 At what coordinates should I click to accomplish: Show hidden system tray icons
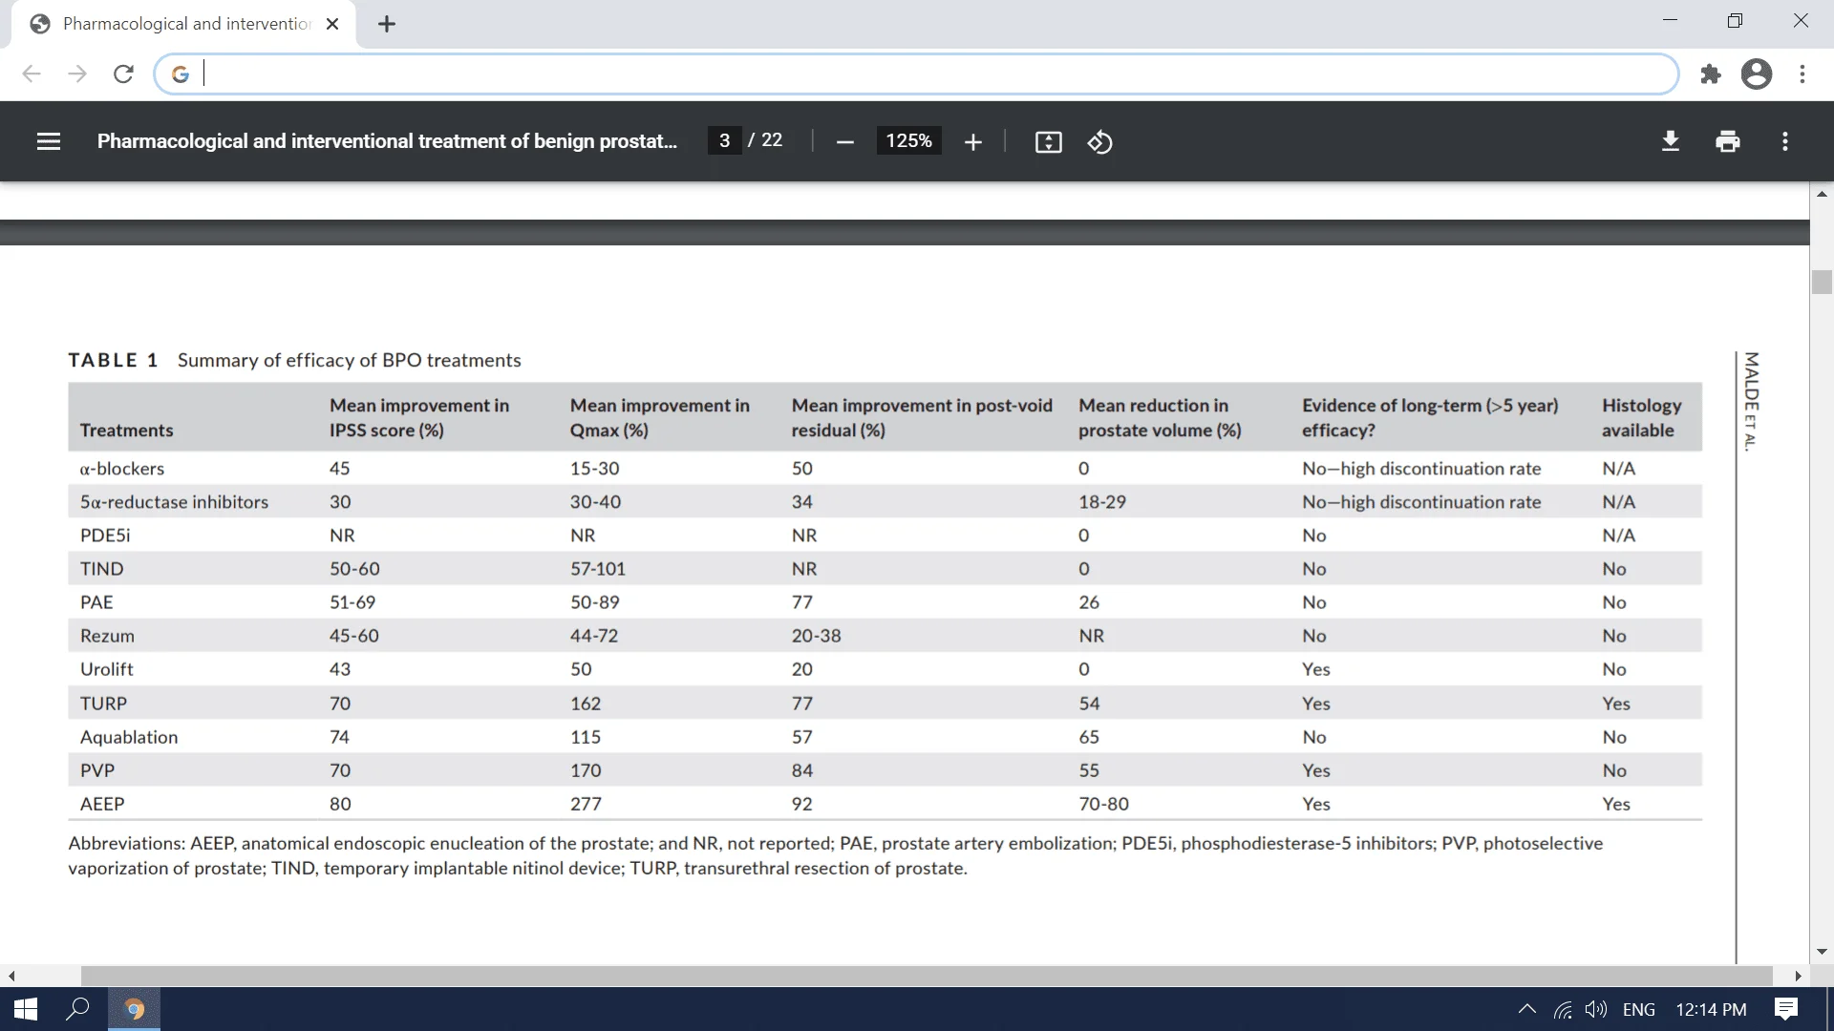[1526, 1009]
